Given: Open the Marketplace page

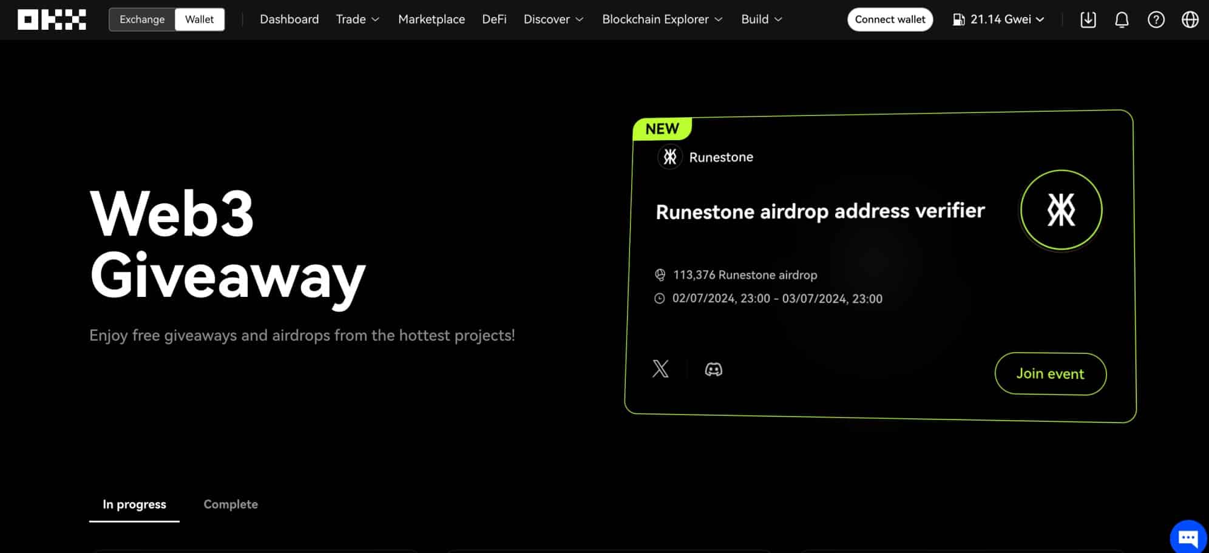Looking at the screenshot, I should click(x=432, y=19).
